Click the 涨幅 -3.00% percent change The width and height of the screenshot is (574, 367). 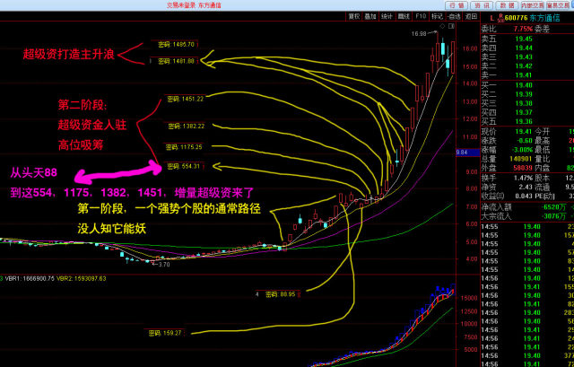[522, 150]
